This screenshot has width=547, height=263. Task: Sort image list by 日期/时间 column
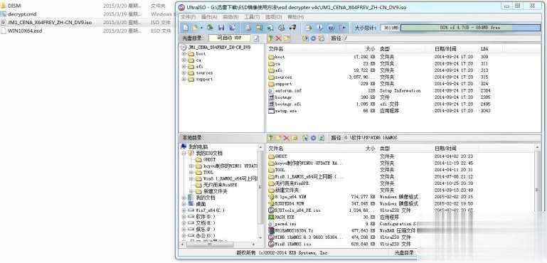[445, 49]
